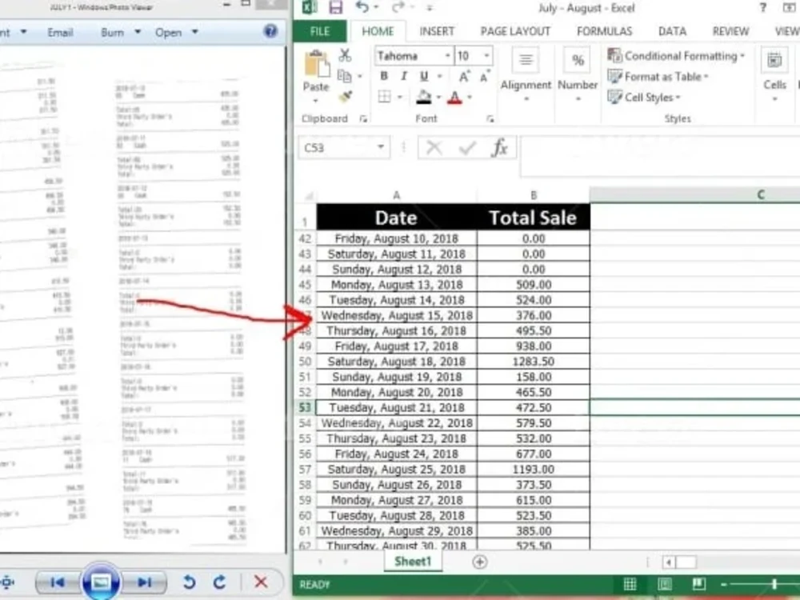Open the Fill Color dropdown arrow
This screenshot has height=600, width=800.
438,97
